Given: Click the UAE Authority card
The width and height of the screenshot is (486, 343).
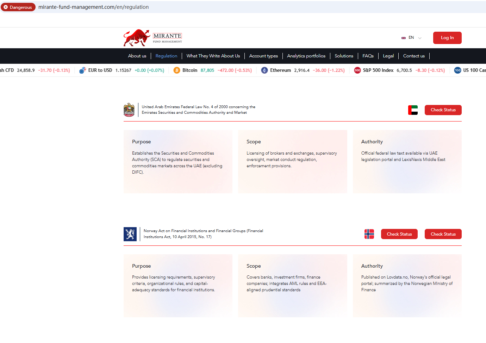Looking at the screenshot, I should pos(407,162).
